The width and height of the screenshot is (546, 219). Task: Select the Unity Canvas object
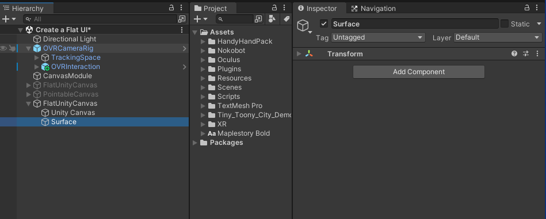point(72,113)
